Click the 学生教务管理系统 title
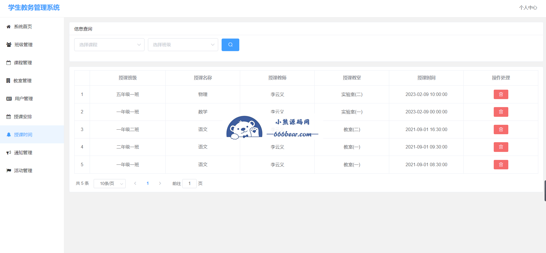 click(x=34, y=8)
